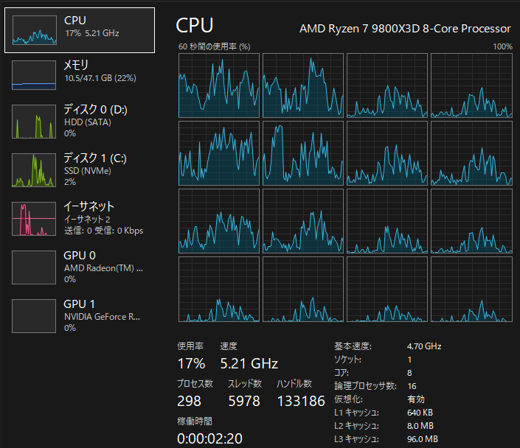Open the イーサネット network graph icon

pos(34,219)
